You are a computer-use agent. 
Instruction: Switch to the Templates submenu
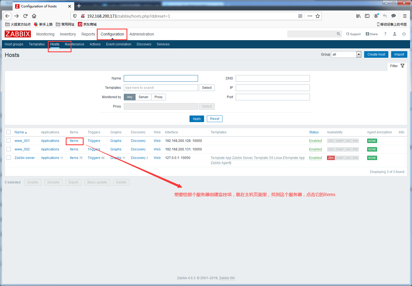pos(37,44)
